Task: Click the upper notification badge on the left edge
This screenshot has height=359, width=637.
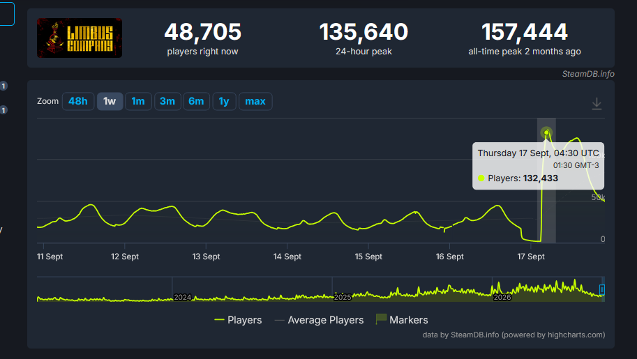Action: tap(3, 86)
